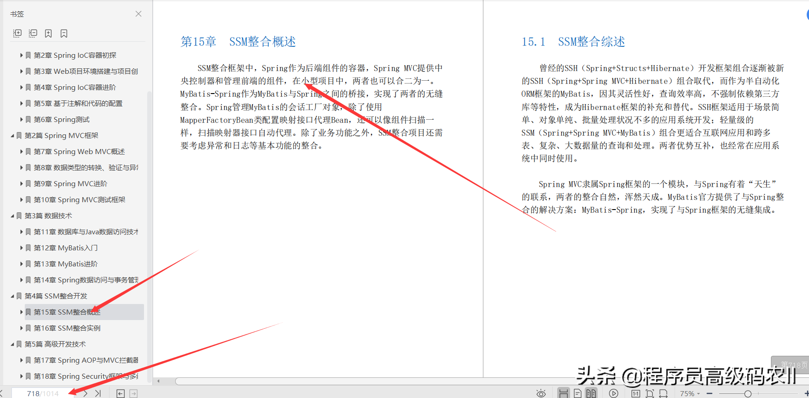Close the 书签 bookmarks panel

tap(139, 14)
